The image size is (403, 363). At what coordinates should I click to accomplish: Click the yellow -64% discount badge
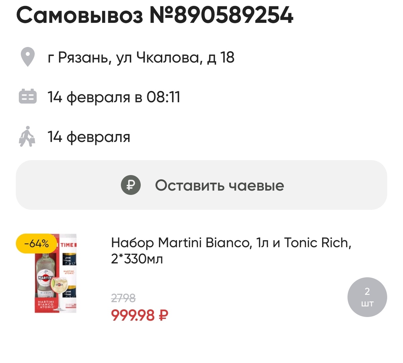pos(36,244)
